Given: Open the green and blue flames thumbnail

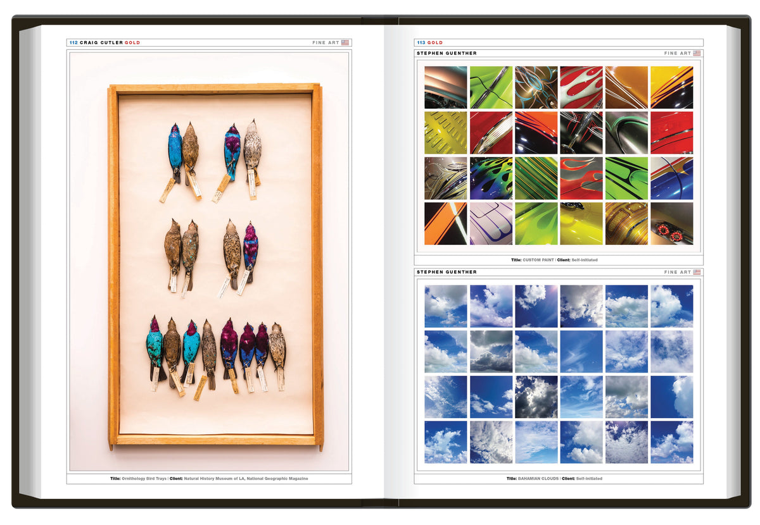Looking at the screenshot, I should [x=491, y=178].
